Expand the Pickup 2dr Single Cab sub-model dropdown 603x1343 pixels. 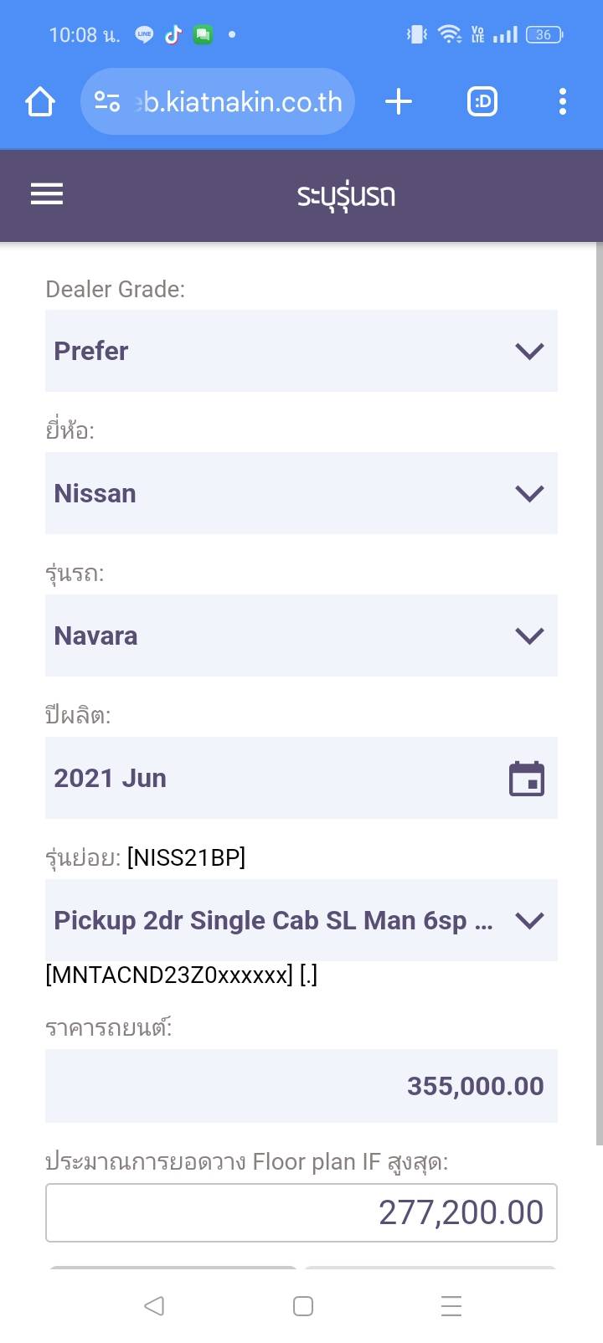(x=301, y=920)
